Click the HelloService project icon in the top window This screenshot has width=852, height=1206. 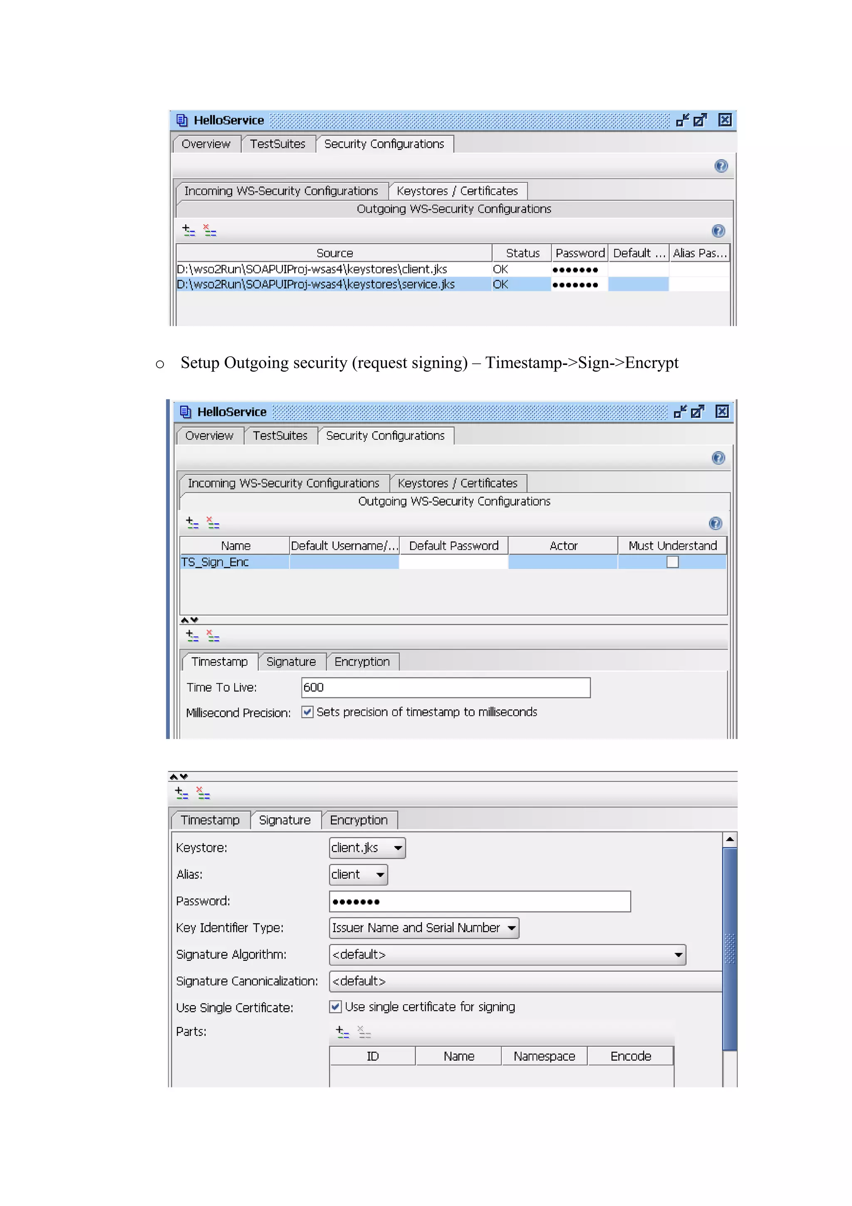click(182, 120)
